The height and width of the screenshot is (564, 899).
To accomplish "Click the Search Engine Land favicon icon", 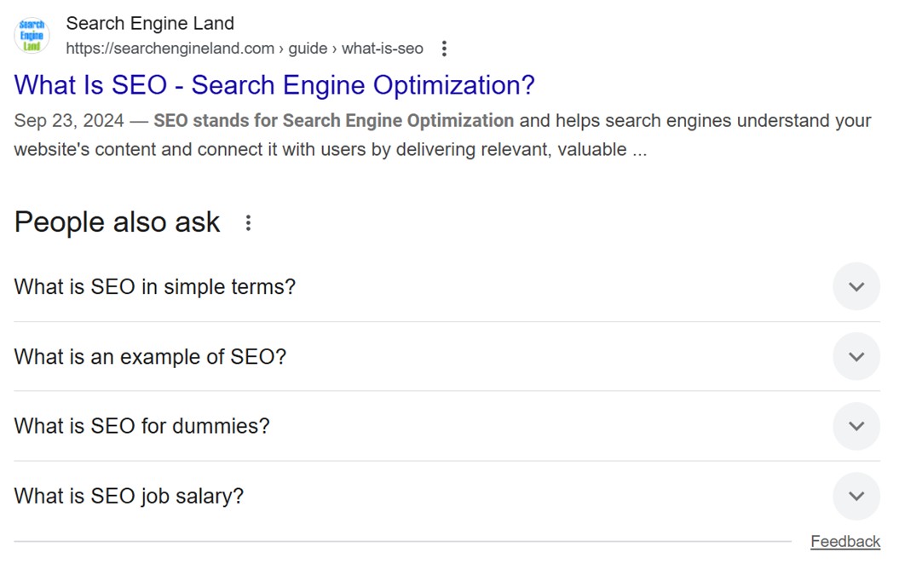I will point(32,34).
